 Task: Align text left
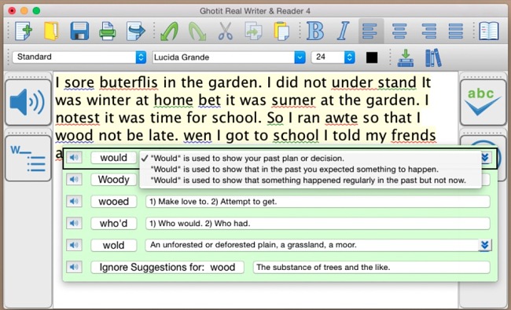click(371, 31)
